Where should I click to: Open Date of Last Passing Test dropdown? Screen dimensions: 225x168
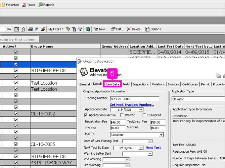pos(150,141)
